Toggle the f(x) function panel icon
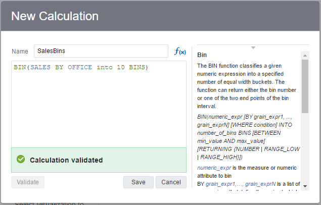Viewport: 321px width, 205px height. click(x=180, y=52)
